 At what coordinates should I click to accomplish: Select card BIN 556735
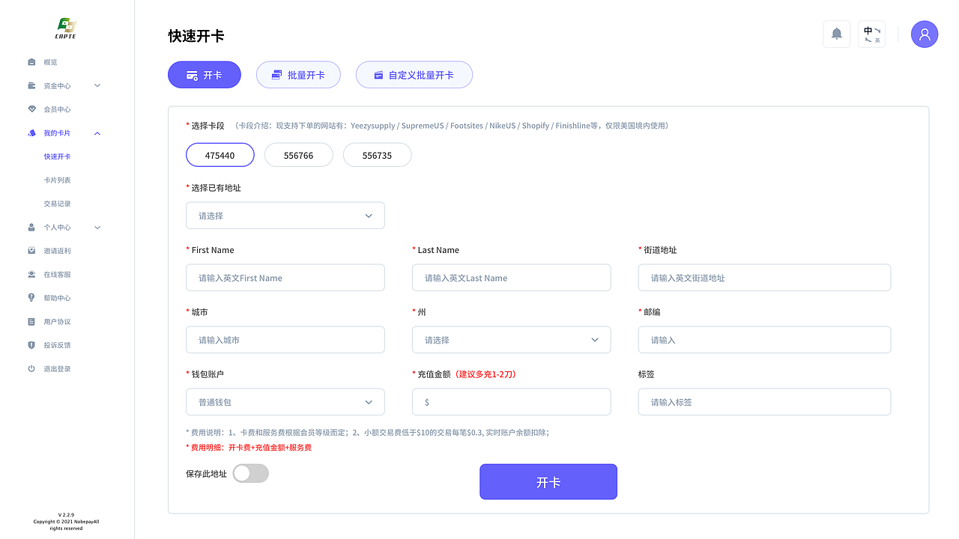[377, 154]
